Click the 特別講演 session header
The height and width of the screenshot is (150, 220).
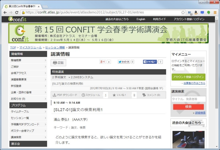tap(108, 72)
